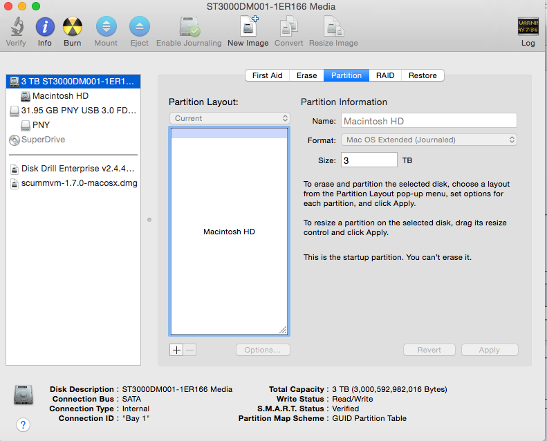Select the PNY volume in sidebar

pos(73,125)
